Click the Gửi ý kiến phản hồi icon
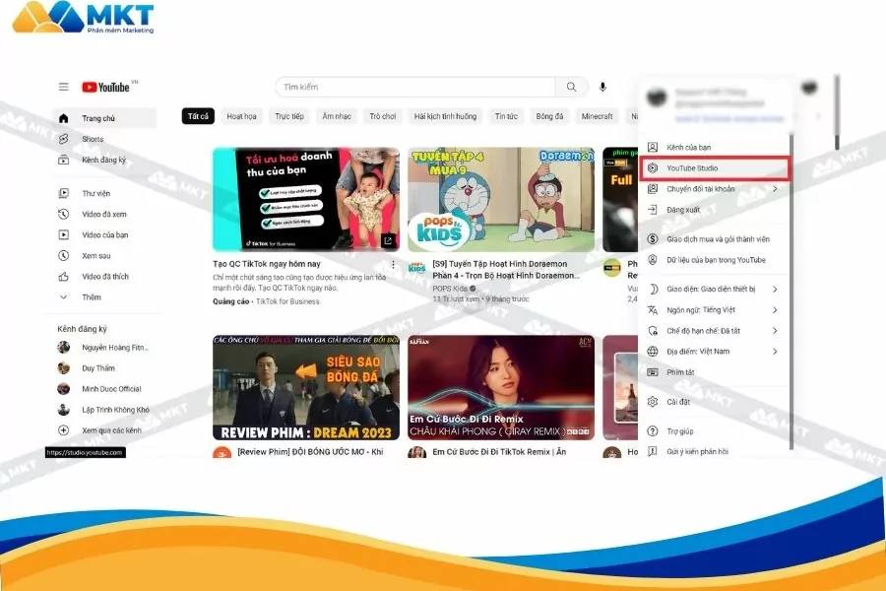Viewport: 886px width, 591px height. [x=653, y=451]
